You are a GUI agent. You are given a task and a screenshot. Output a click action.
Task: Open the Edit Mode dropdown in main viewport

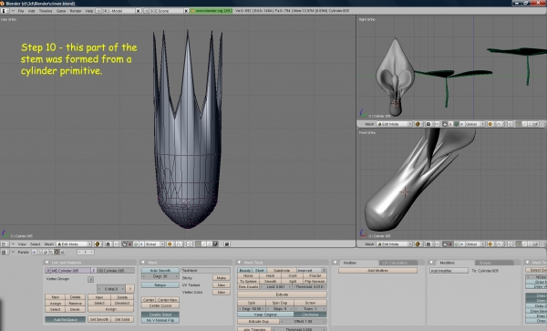[74, 244]
